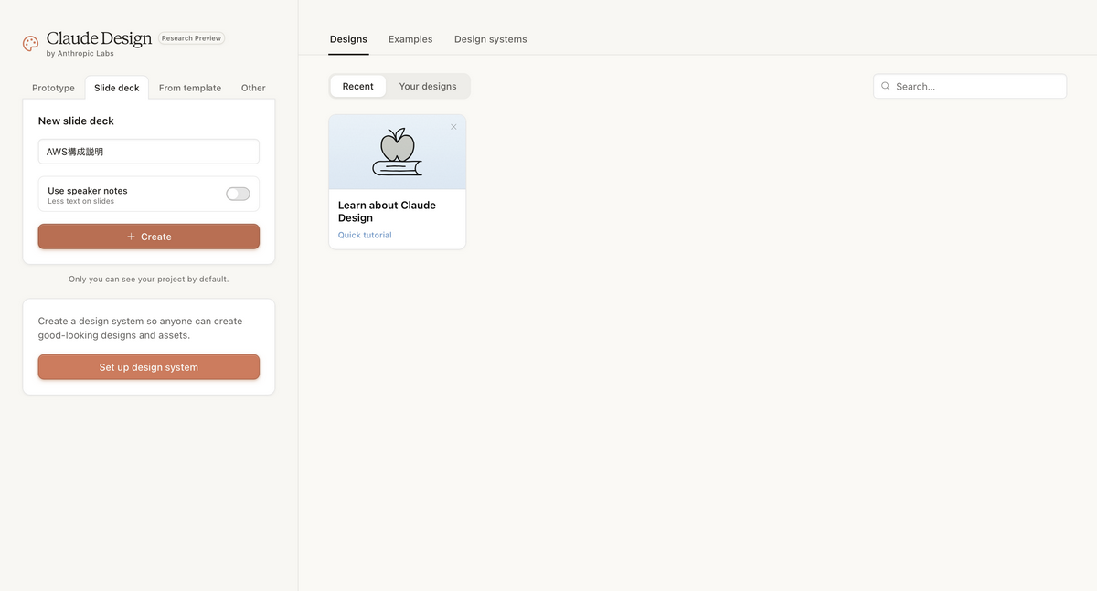Click the Create button

coord(149,237)
